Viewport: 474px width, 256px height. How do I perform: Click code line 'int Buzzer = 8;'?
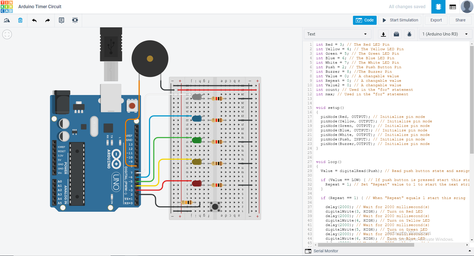354,72
